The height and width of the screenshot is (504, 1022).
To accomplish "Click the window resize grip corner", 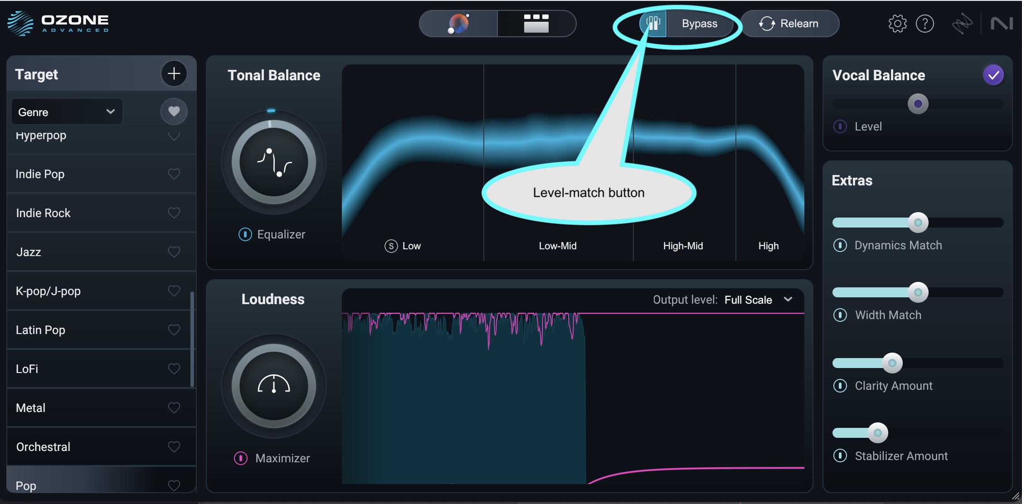I will click(x=1016, y=497).
